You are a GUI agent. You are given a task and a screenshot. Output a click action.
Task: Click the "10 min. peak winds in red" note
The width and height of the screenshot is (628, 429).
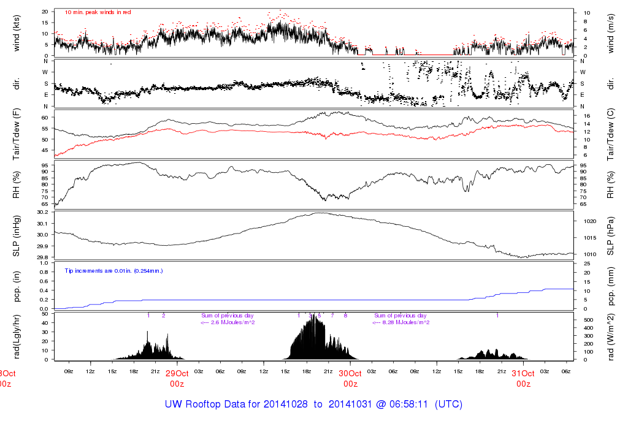(98, 12)
